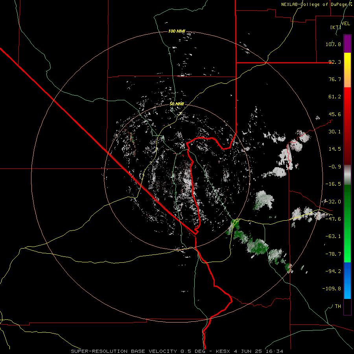Click the TH label at the scale bottom
Viewport: 354px width, 354px height.
338,306
